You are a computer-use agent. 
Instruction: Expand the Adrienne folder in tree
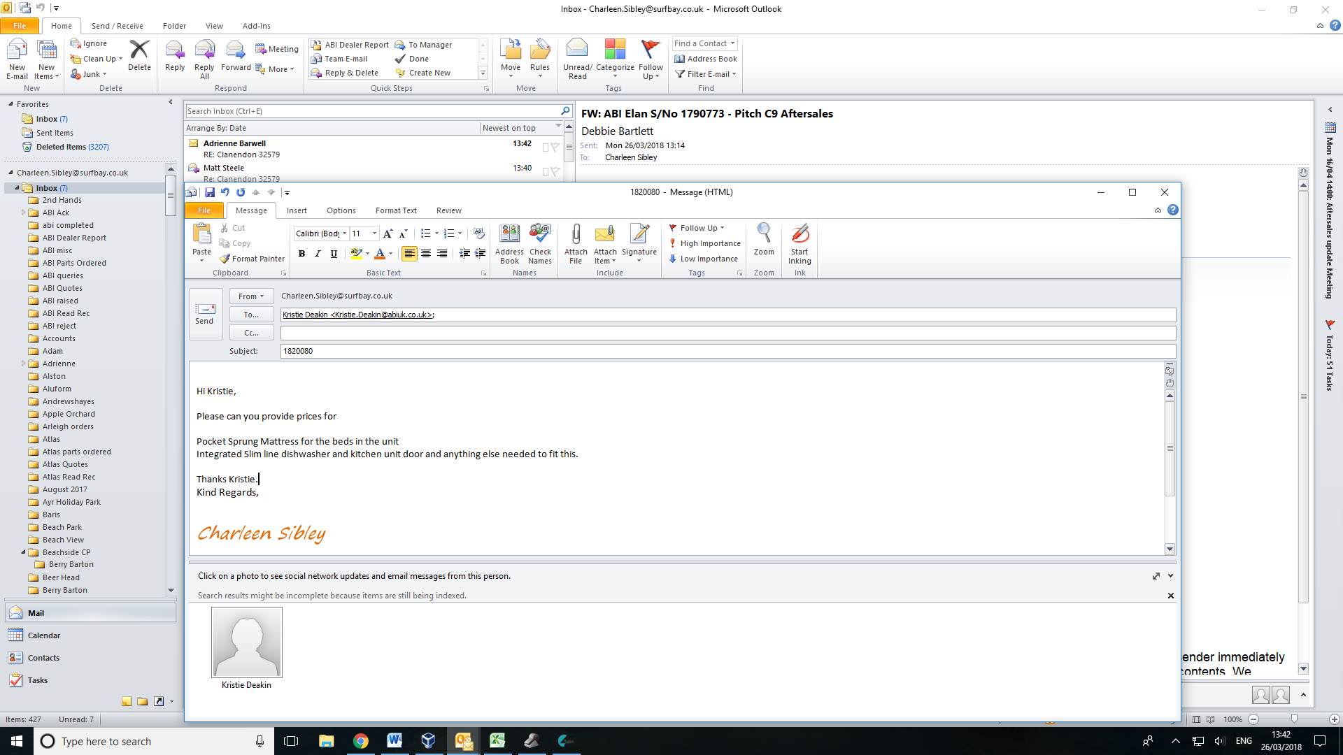pos(23,364)
